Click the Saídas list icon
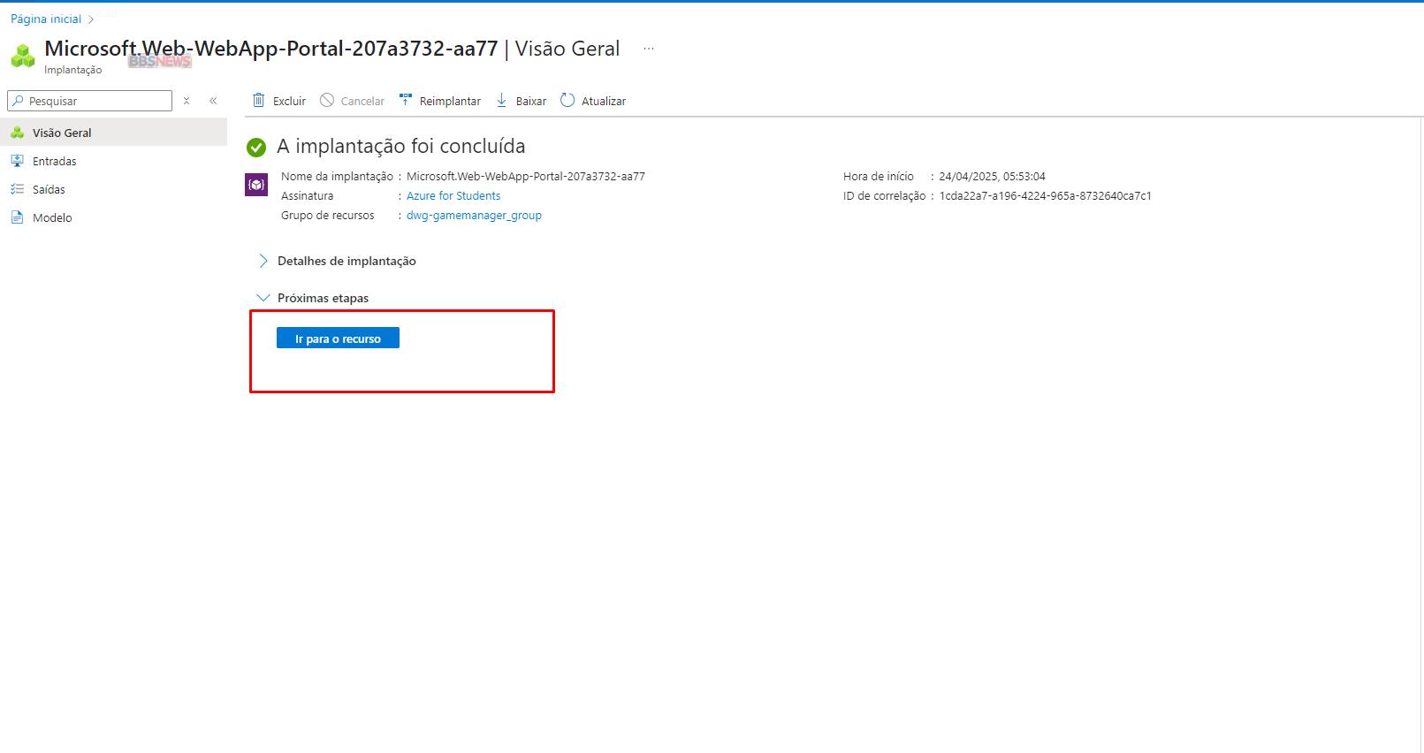The width and height of the screenshot is (1424, 753). (x=17, y=189)
